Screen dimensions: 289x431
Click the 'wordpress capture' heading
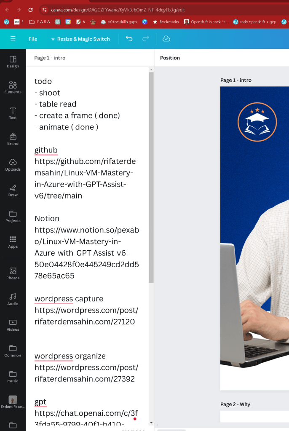[x=69, y=299]
